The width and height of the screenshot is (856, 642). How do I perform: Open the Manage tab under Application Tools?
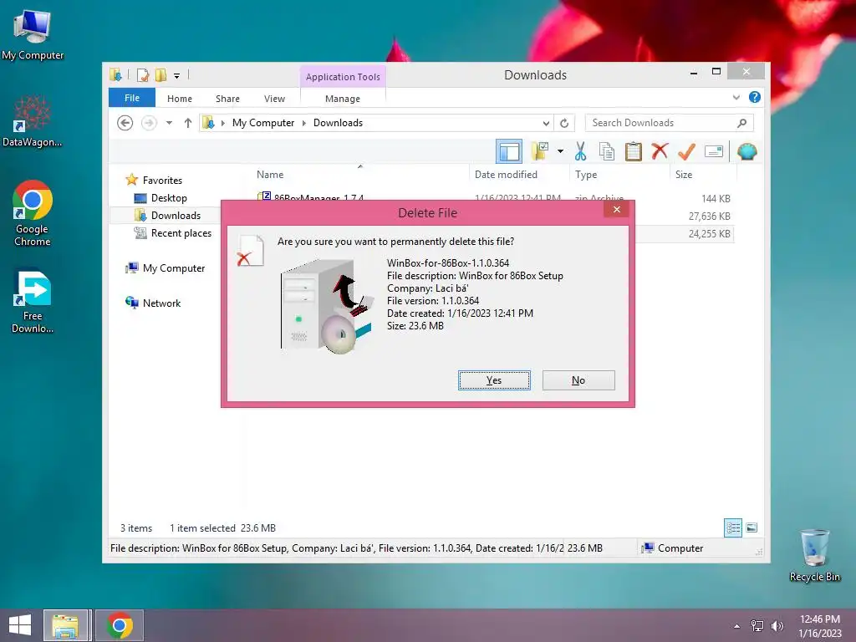[342, 99]
